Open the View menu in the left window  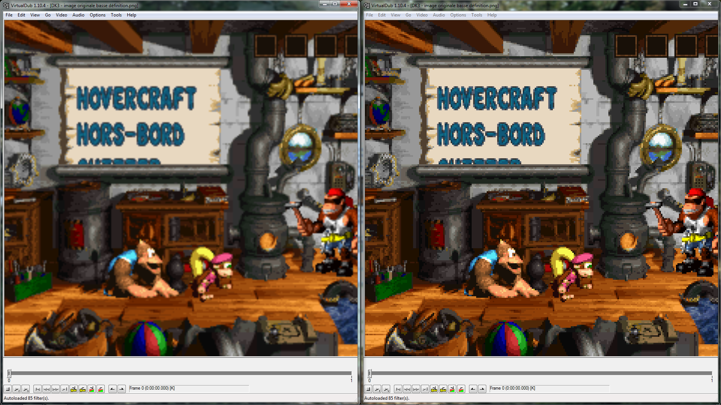pyautogui.click(x=35, y=15)
